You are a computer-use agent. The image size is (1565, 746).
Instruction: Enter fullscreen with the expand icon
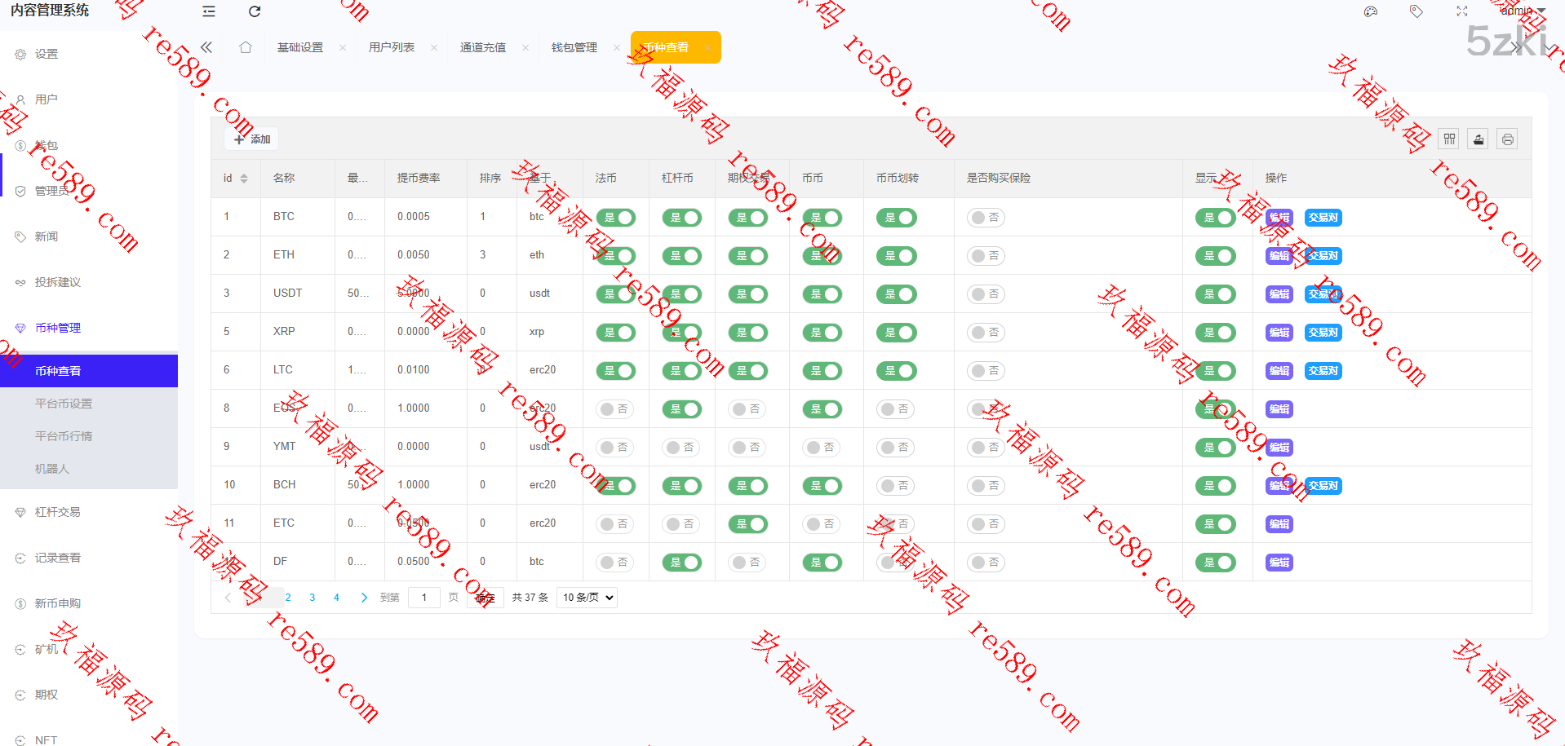pos(1461,11)
